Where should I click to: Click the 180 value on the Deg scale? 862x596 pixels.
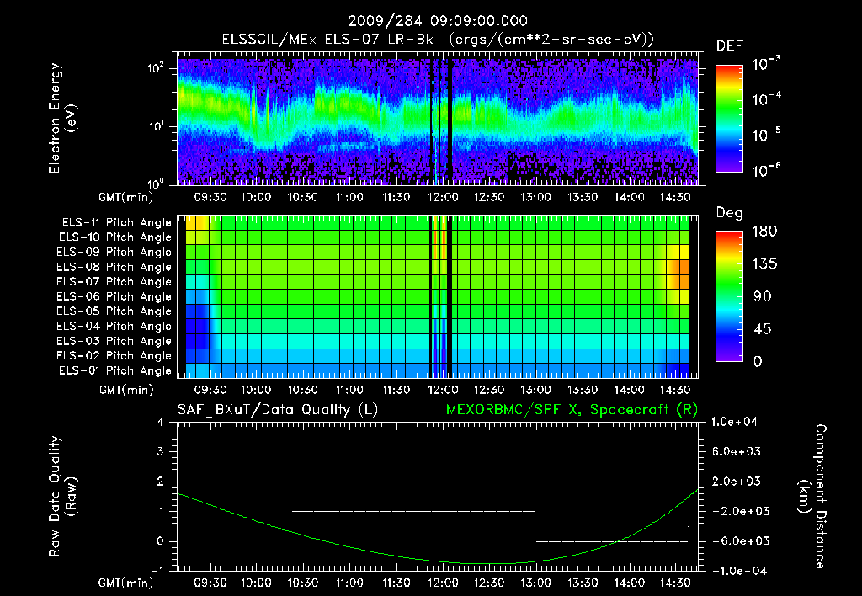click(764, 231)
